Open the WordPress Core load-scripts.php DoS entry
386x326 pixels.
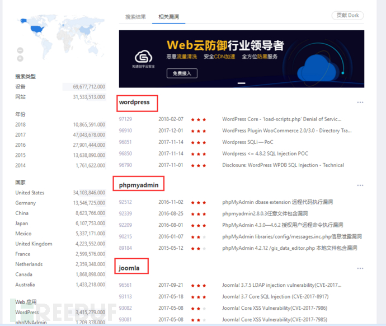(x=281, y=119)
